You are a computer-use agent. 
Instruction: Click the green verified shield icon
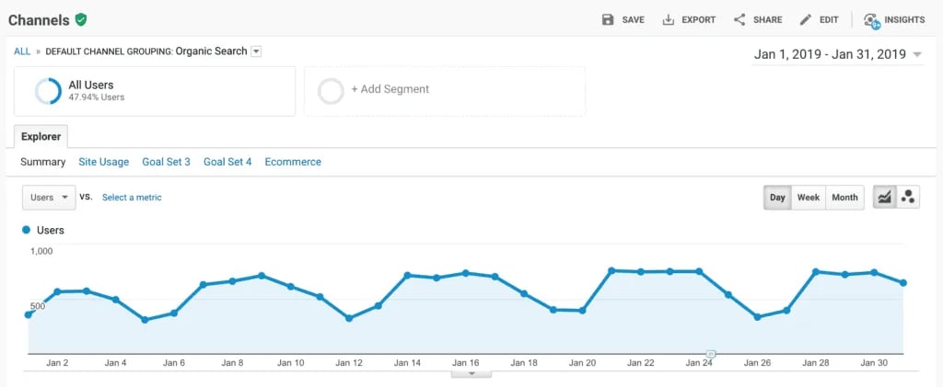point(82,19)
